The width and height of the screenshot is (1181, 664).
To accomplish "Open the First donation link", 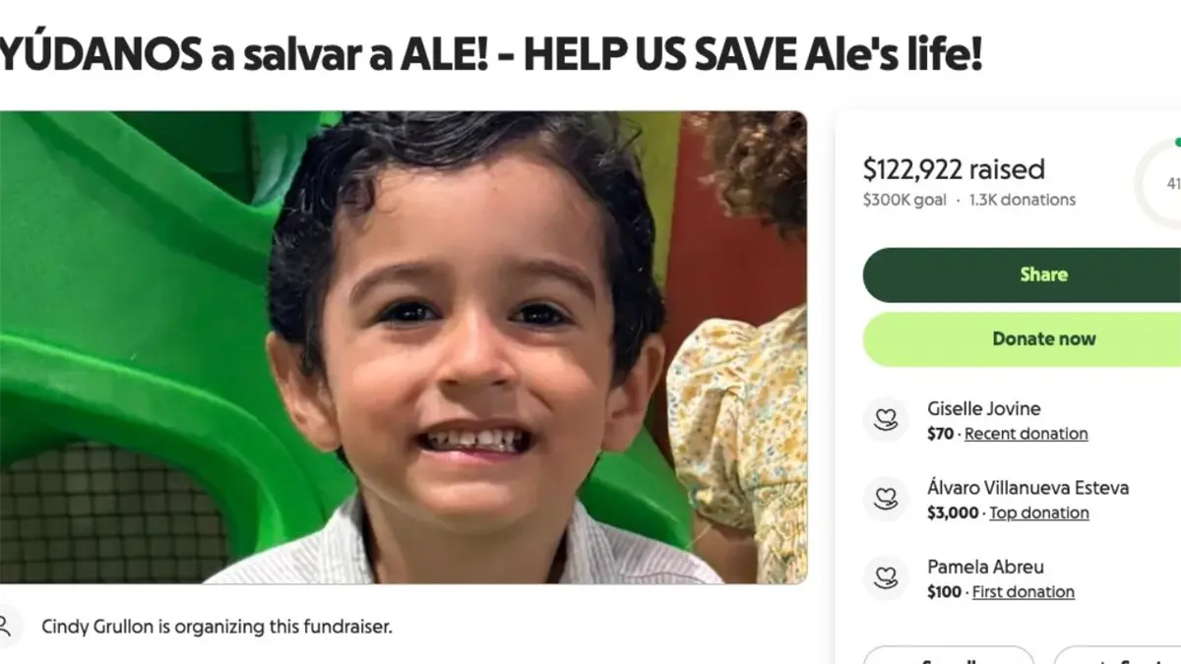I will (1024, 592).
